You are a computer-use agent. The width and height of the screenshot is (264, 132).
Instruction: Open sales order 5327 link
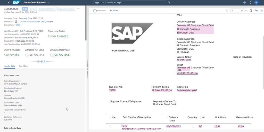pos(18,25)
